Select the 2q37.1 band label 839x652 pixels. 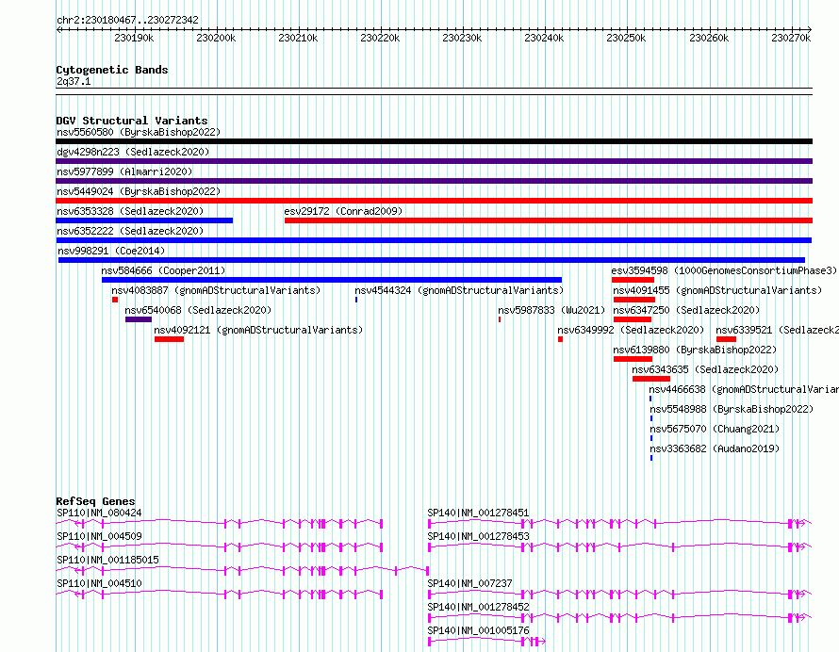(x=74, y=81)
